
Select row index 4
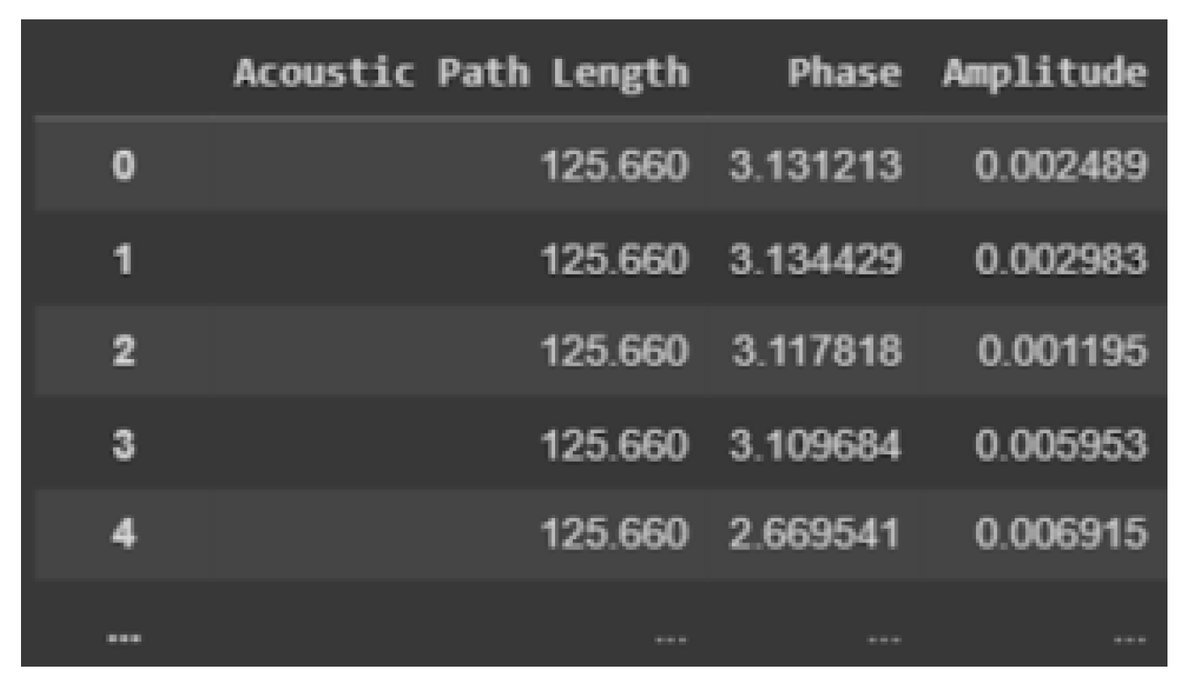[x=124, y=533]
